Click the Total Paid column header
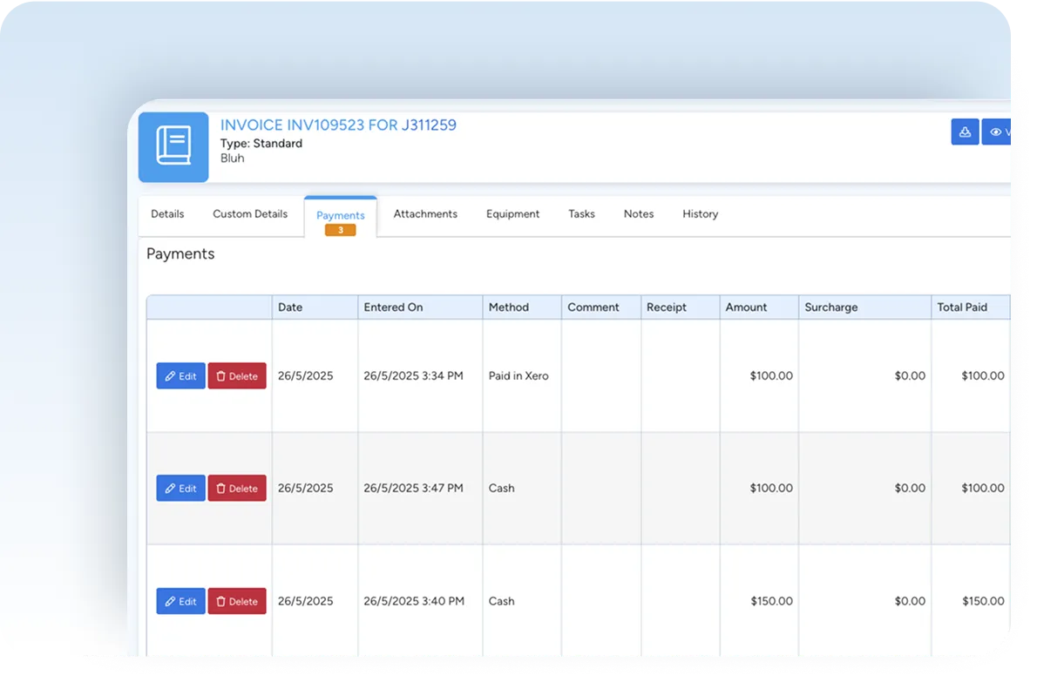 [x=970, y=307]
